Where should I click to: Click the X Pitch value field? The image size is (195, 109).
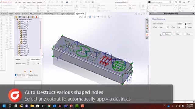163,27
